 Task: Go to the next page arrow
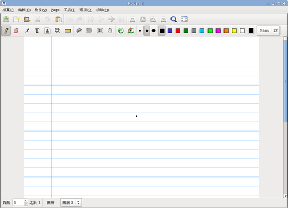(x=111, y=19)
